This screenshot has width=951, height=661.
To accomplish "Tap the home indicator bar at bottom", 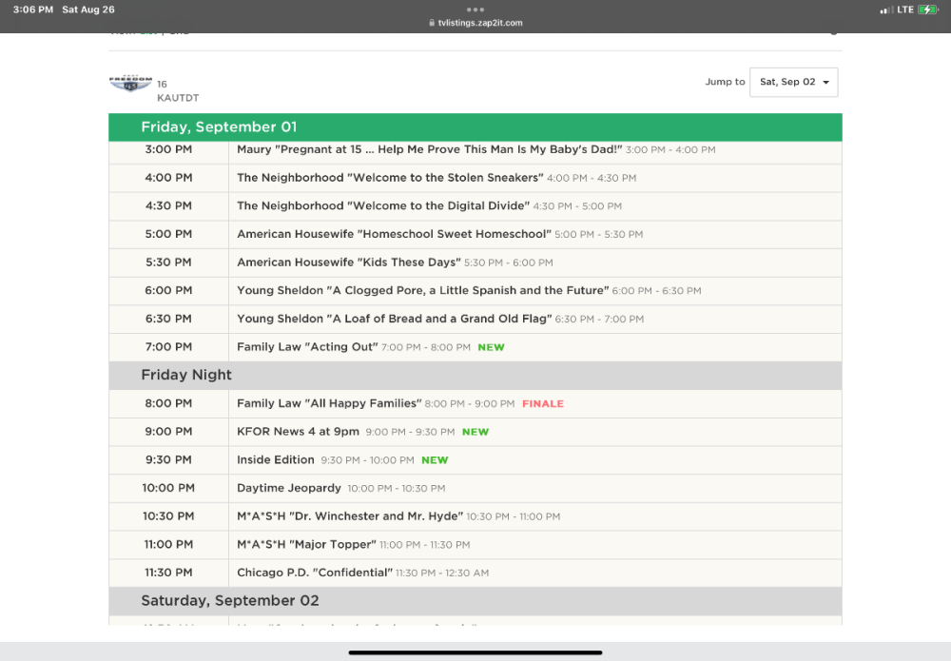I will coord(475,652).
